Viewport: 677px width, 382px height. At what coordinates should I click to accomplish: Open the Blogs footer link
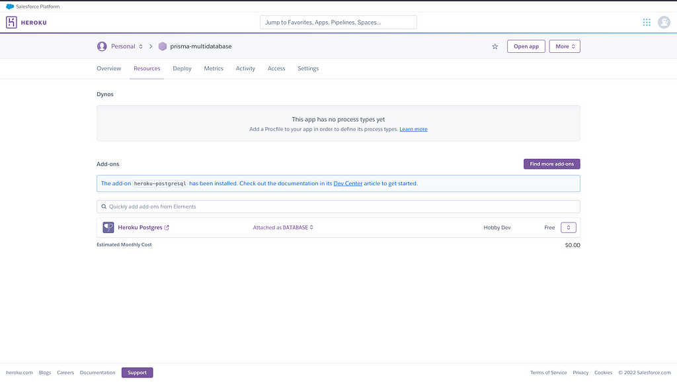coord(45,373)
